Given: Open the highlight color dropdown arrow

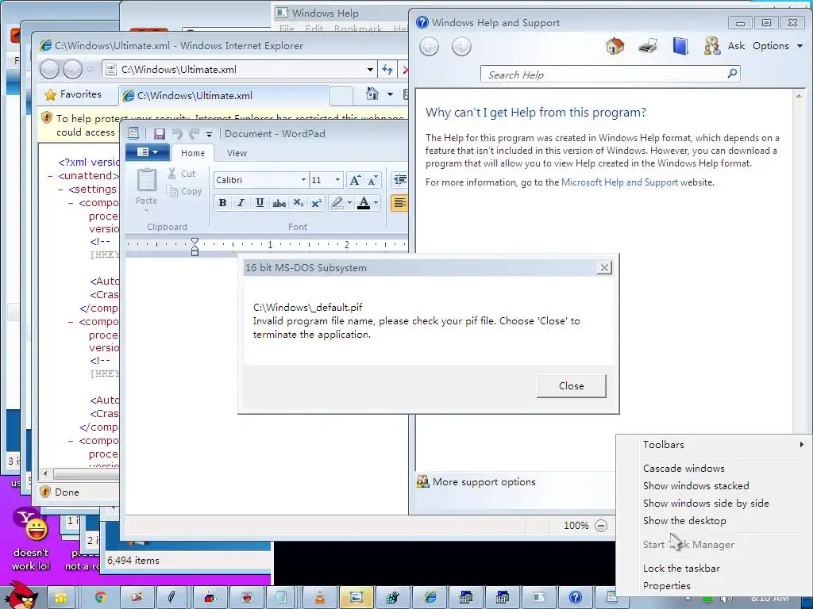Looking at the screenshot, I should coord(350,203).
